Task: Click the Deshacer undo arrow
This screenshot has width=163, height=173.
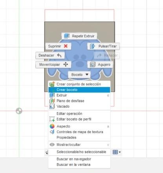Action: (x=59, y=55)
